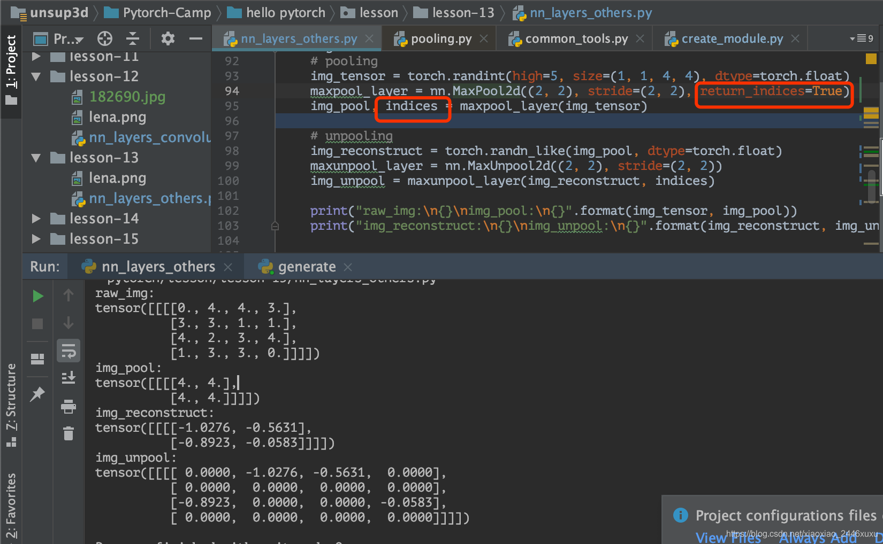
Task: Click the locate/scroll from source target icon
Action: (x=105, y=38)
